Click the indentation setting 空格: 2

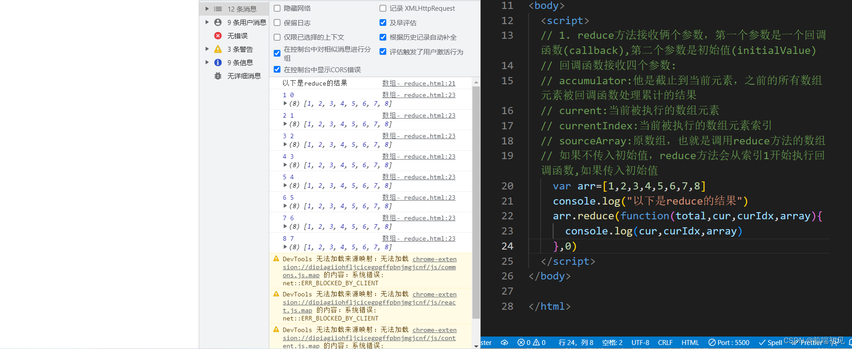(612, 342)
